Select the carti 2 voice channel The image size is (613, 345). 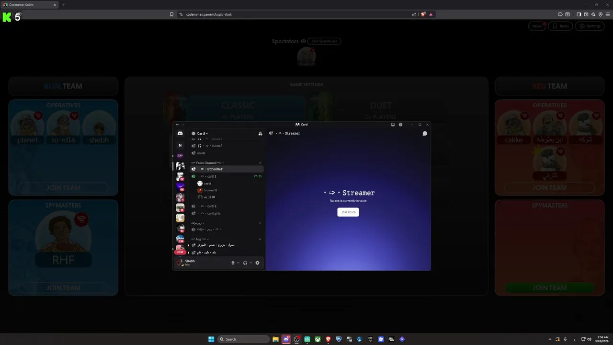(x=227, y=206)
